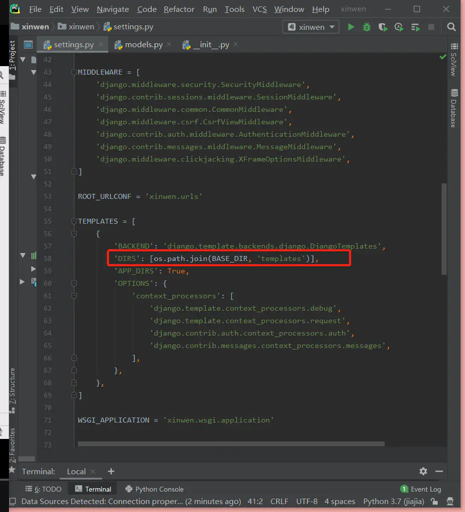Viewport: 465px width, 512px height.
Task: Expand the project tree arrow beside line 60
Action: click(x=22, y=281)
